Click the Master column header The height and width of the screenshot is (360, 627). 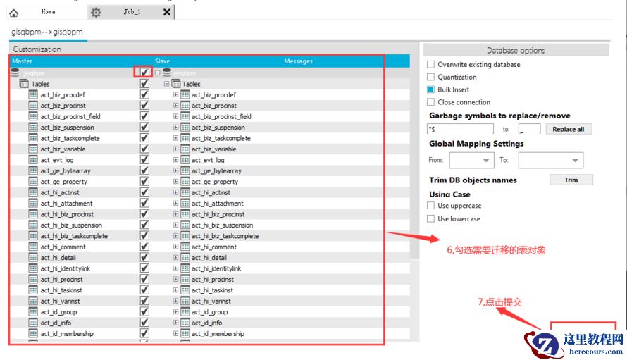(x=22, y=61)
